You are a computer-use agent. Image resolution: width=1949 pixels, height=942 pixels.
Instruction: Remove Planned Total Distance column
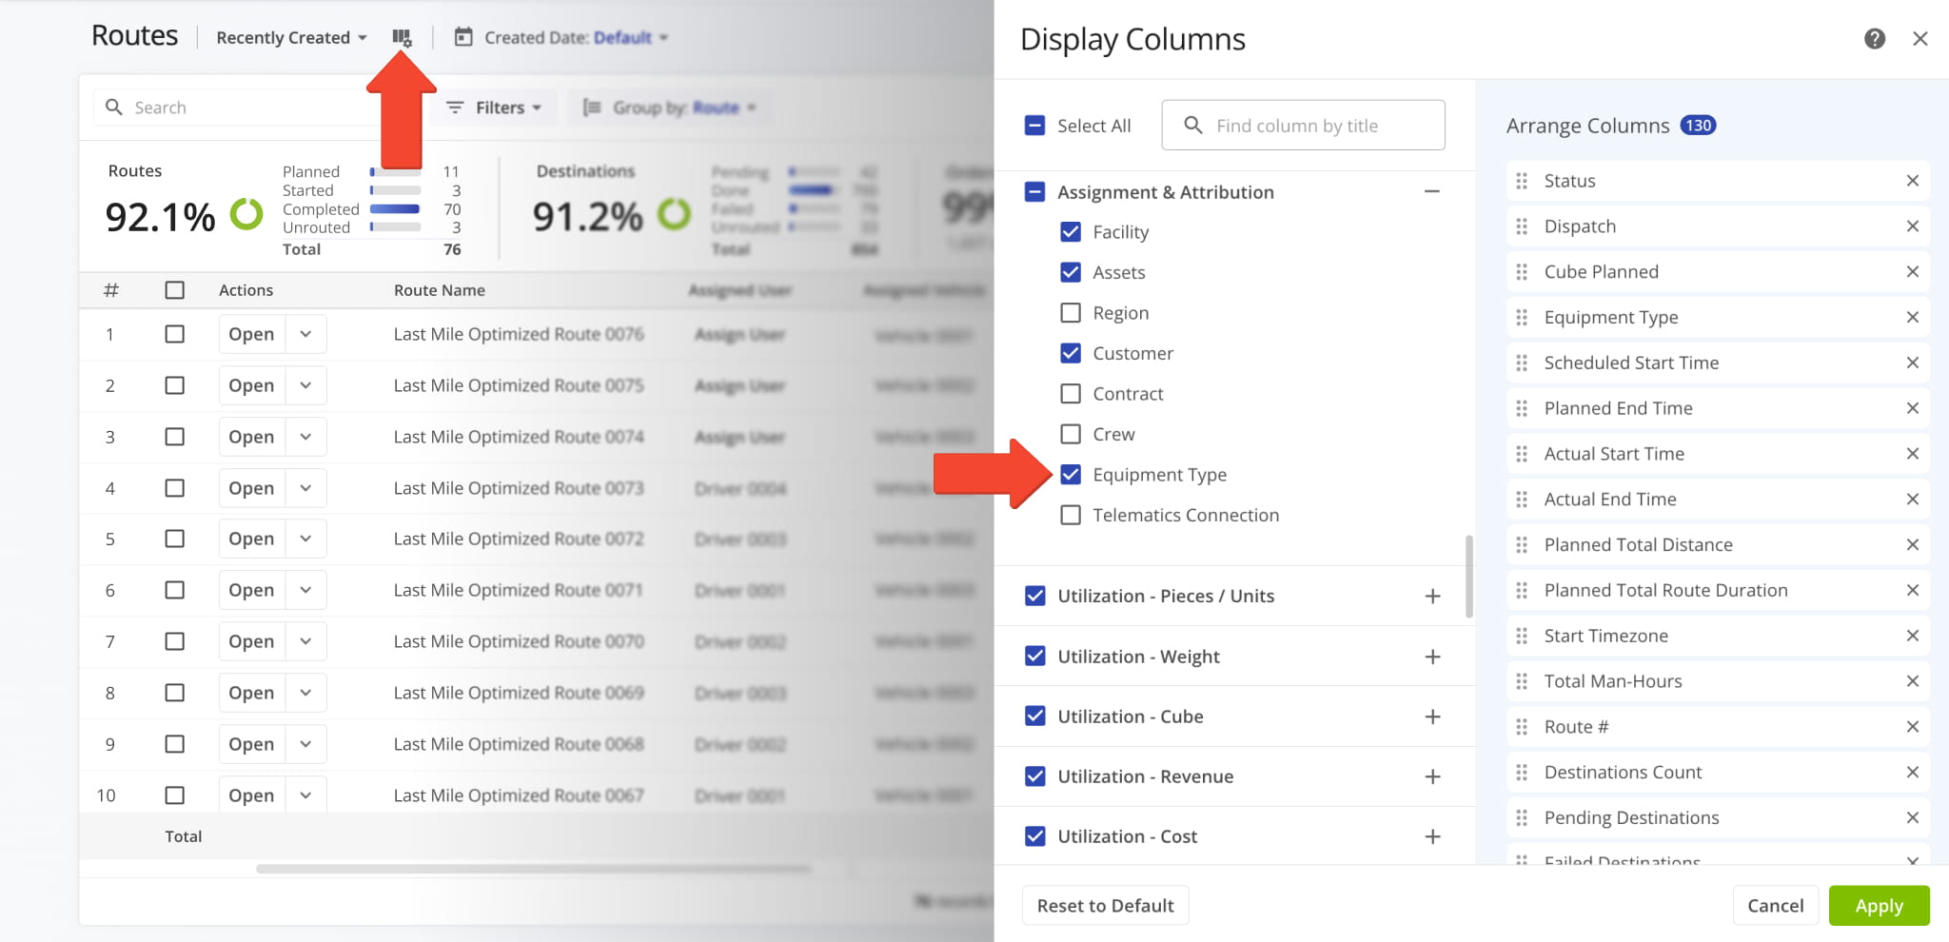1913,545
